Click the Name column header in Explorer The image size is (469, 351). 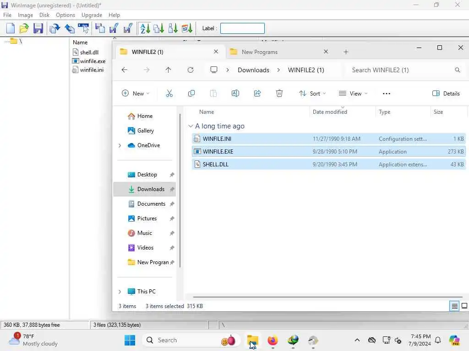coord(207,112)
